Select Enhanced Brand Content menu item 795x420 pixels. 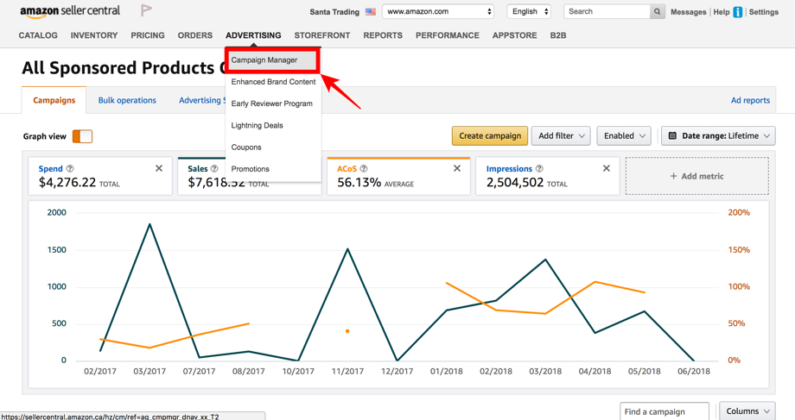(x=273, y=81)
